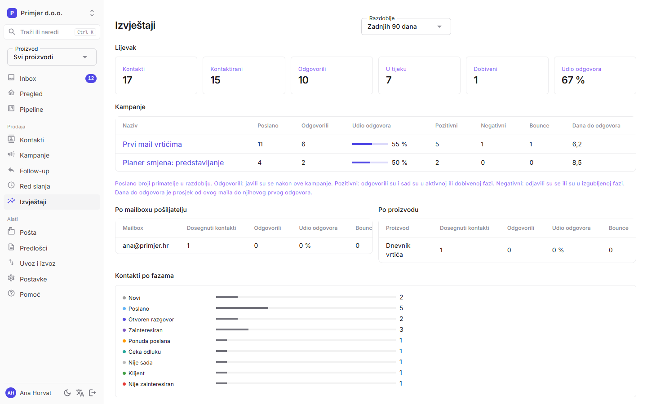Open the Primjer d.o.o. workspace switcher
This screenshot has height=404, width=647.
point(52,13)
